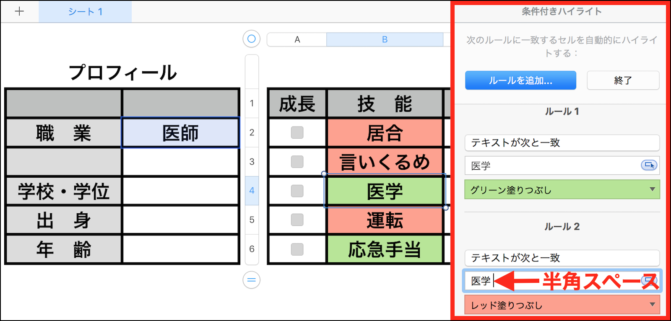Check the checkbox beside 運転
The width and height of the screenshot is (671, 321).
(297, 220)
